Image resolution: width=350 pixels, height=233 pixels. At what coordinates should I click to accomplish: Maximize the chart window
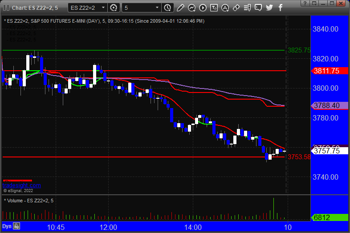tap(332, 3)
